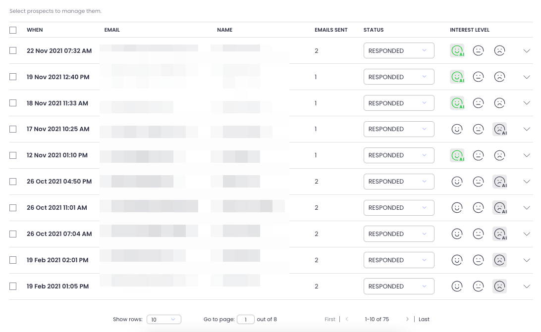Sort by the WHEN column header
541x332 pixels.
point(35,30)
